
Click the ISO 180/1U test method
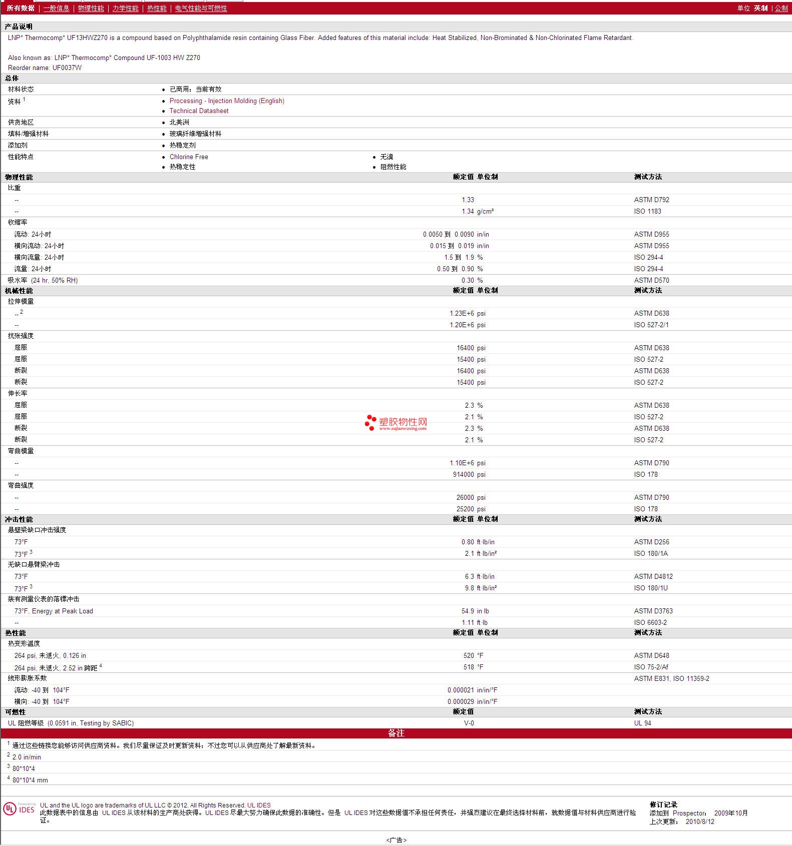point(651,588)
